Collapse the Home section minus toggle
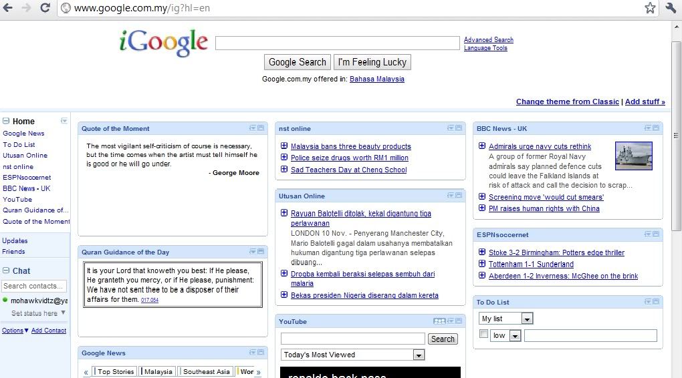 click(6, 121)
